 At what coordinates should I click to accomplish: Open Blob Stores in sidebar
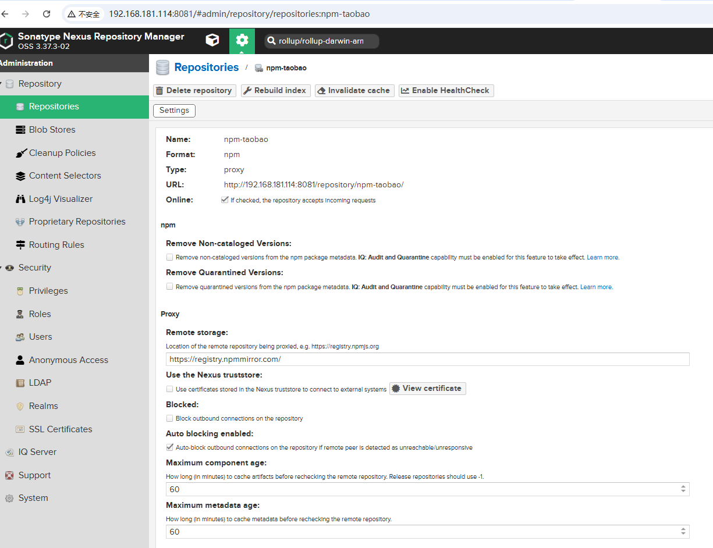tap(52, 130)
